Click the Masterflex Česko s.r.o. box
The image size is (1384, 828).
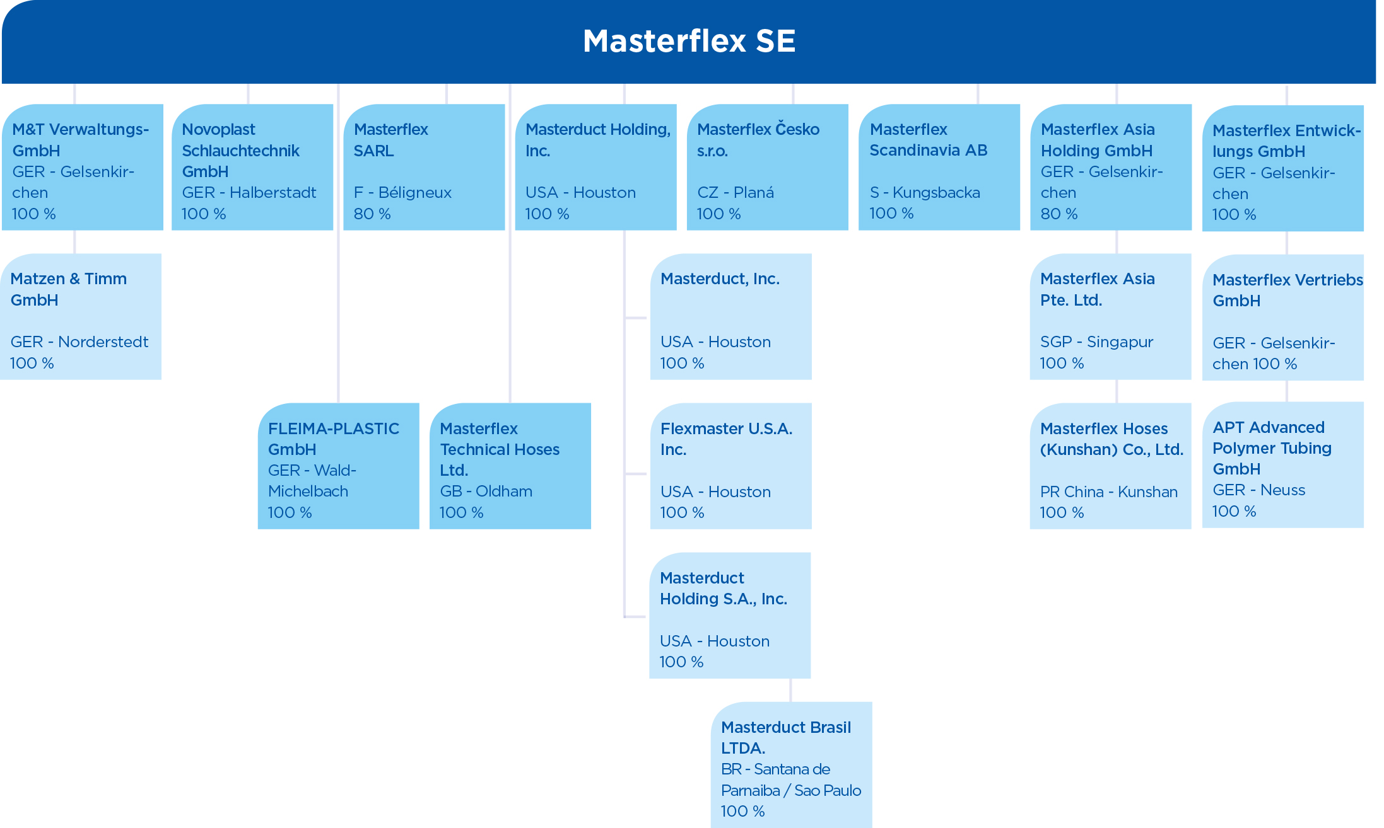tap(767, 167)
